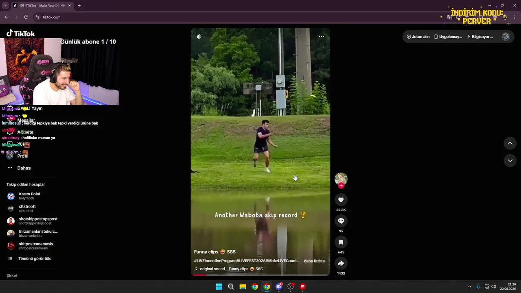Mute the video using speaker icon
Viewport: 521px width, 293px height.
(x=199, y=37)
